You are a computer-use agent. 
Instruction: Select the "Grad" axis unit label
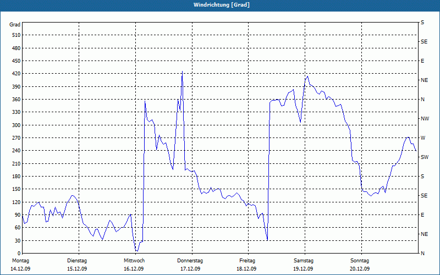15,25
